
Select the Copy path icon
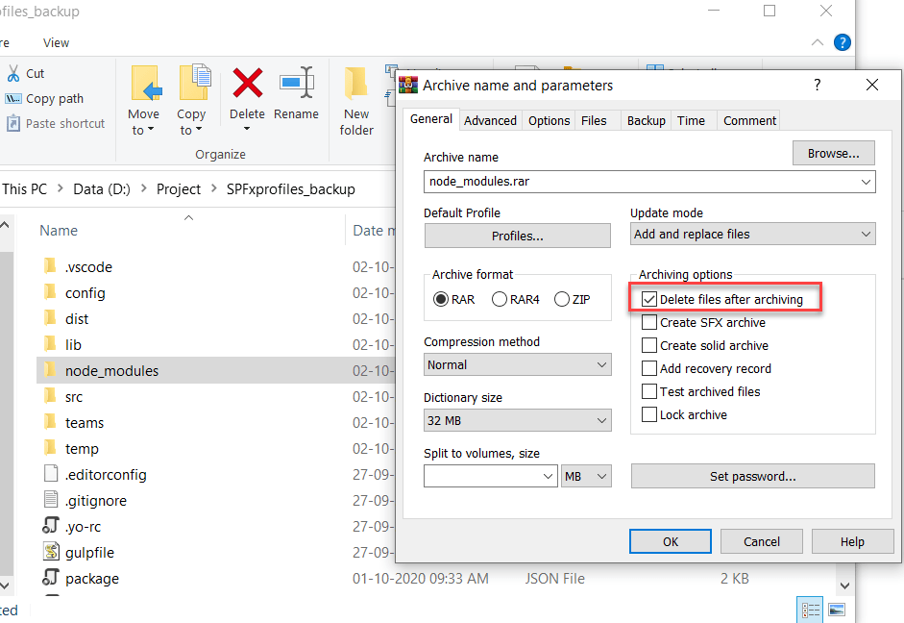13,98
